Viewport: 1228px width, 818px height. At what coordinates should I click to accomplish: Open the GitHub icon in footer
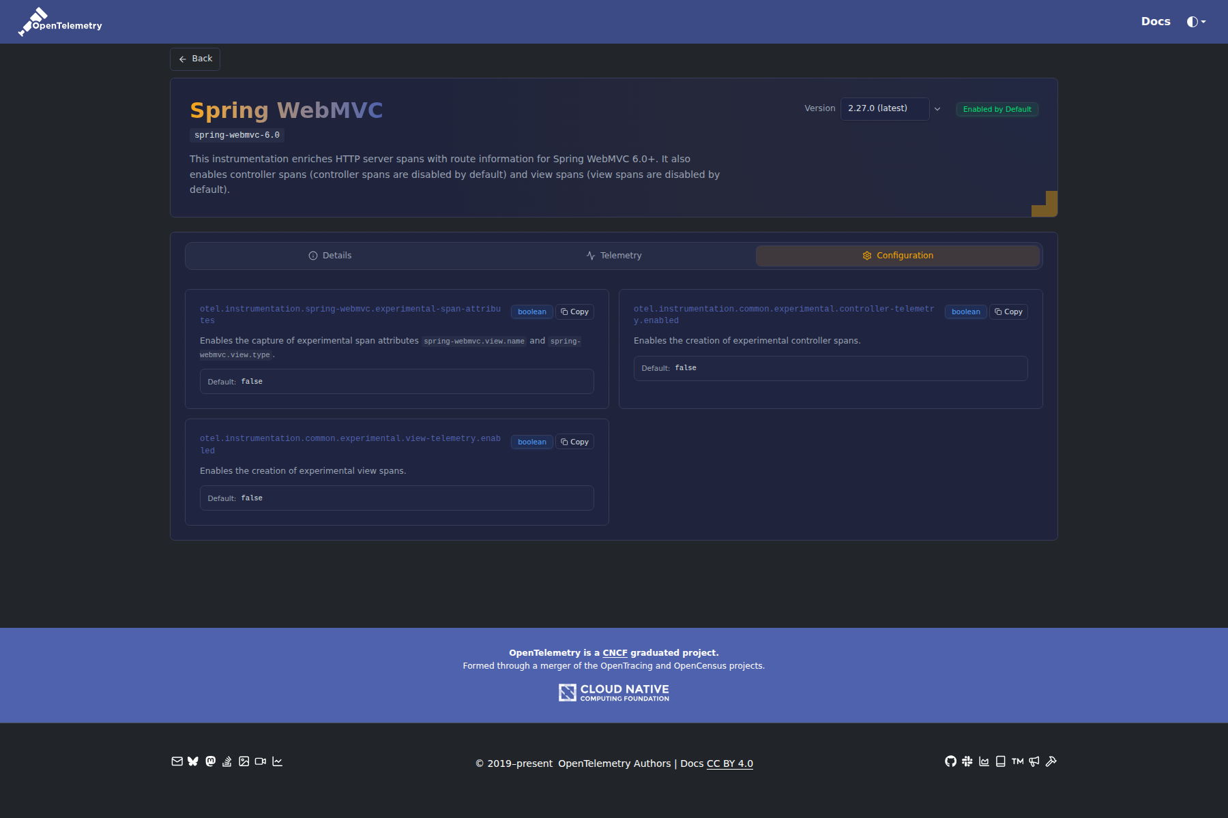click(950, 761)
